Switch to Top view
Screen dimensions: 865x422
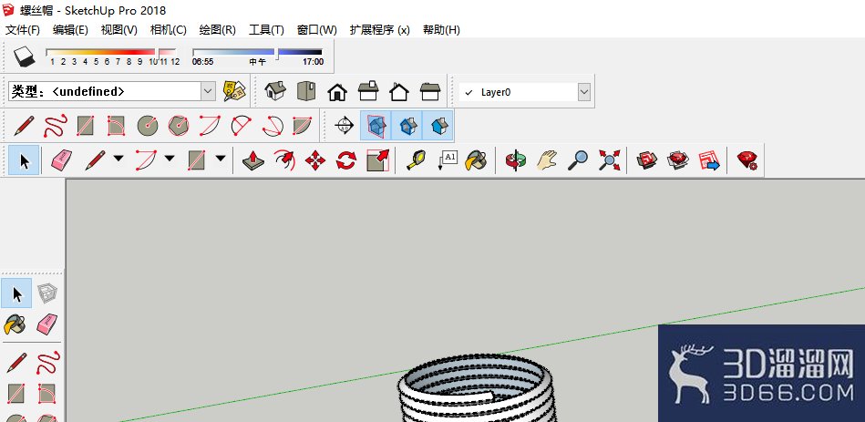click(x=306, y=91)
